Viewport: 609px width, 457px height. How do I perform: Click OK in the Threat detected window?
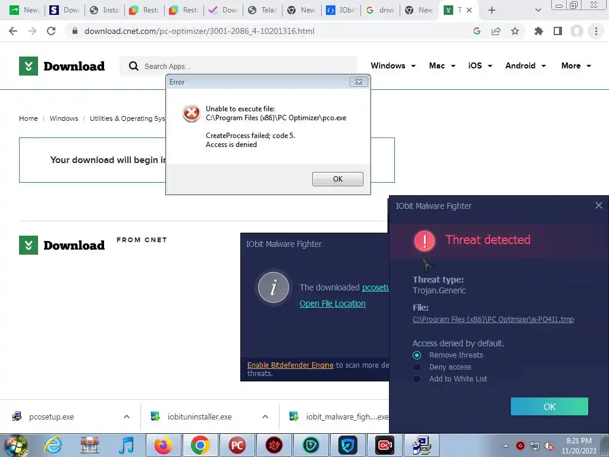(x=549, y=406)
